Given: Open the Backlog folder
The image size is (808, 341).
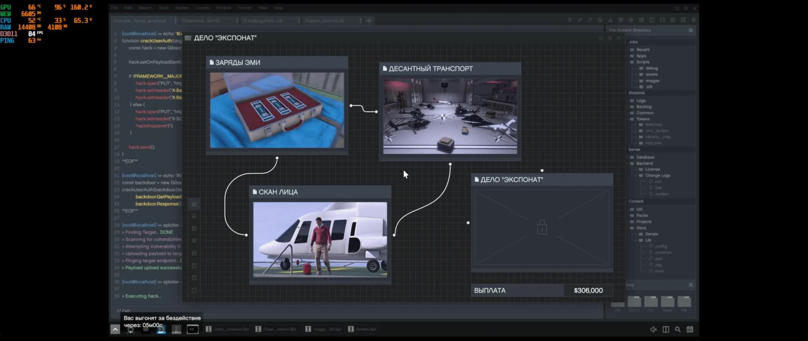Looking at the screenshot, I should pos(641,107).
